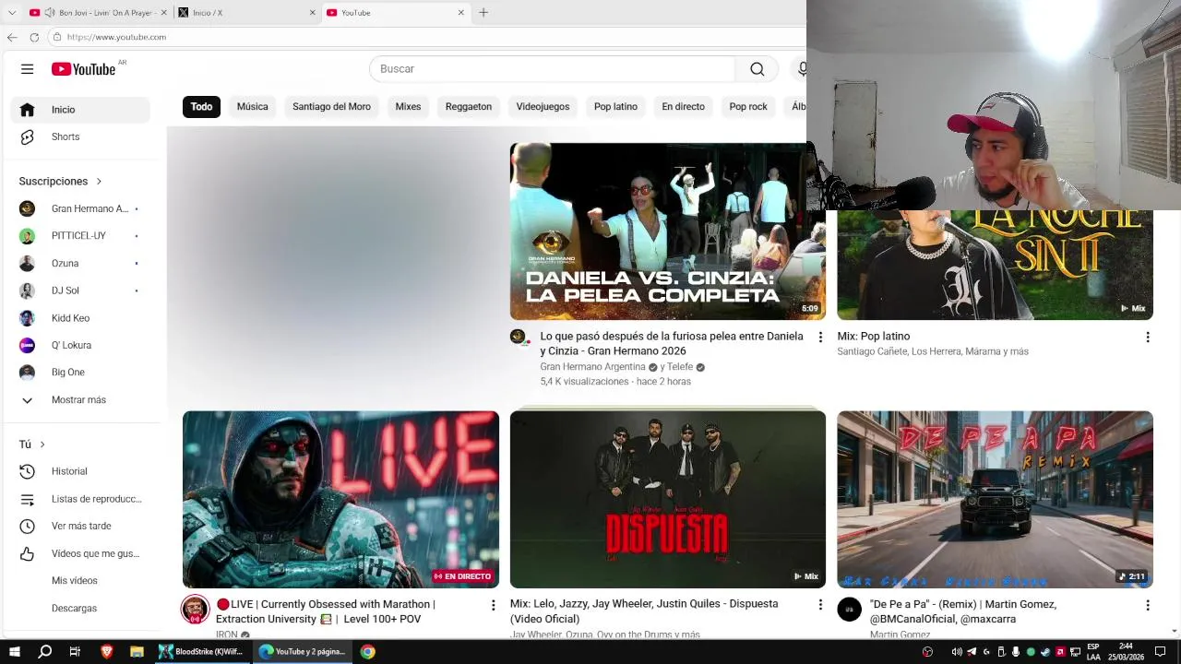Click the browser back arrow
The width and height of the screenshot is (1181, 664).
coord(11,37)
